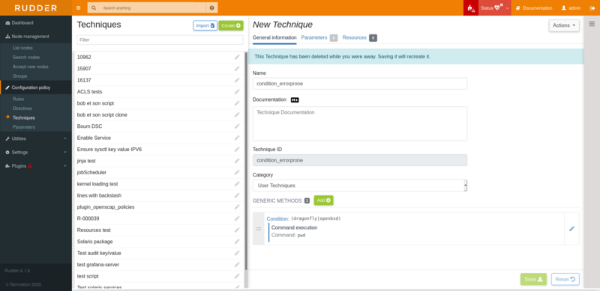Add a generic method with Add button
The image size is (600, 291).
click(x=323, y=200)
